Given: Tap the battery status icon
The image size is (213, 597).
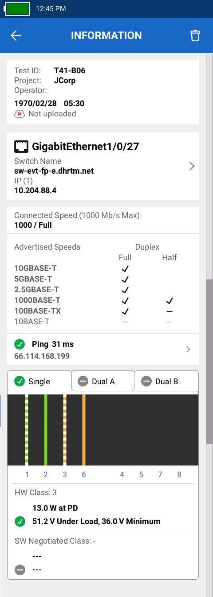Looking at the screenshot, I should click(x=17, y=8).
